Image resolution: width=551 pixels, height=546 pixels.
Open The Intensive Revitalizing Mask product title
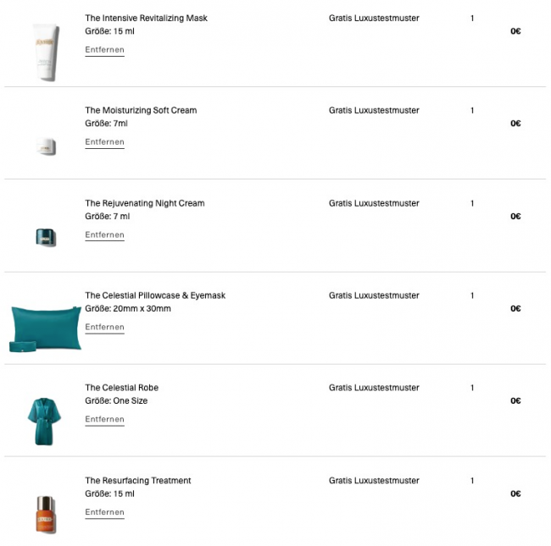tap(146, 19)
